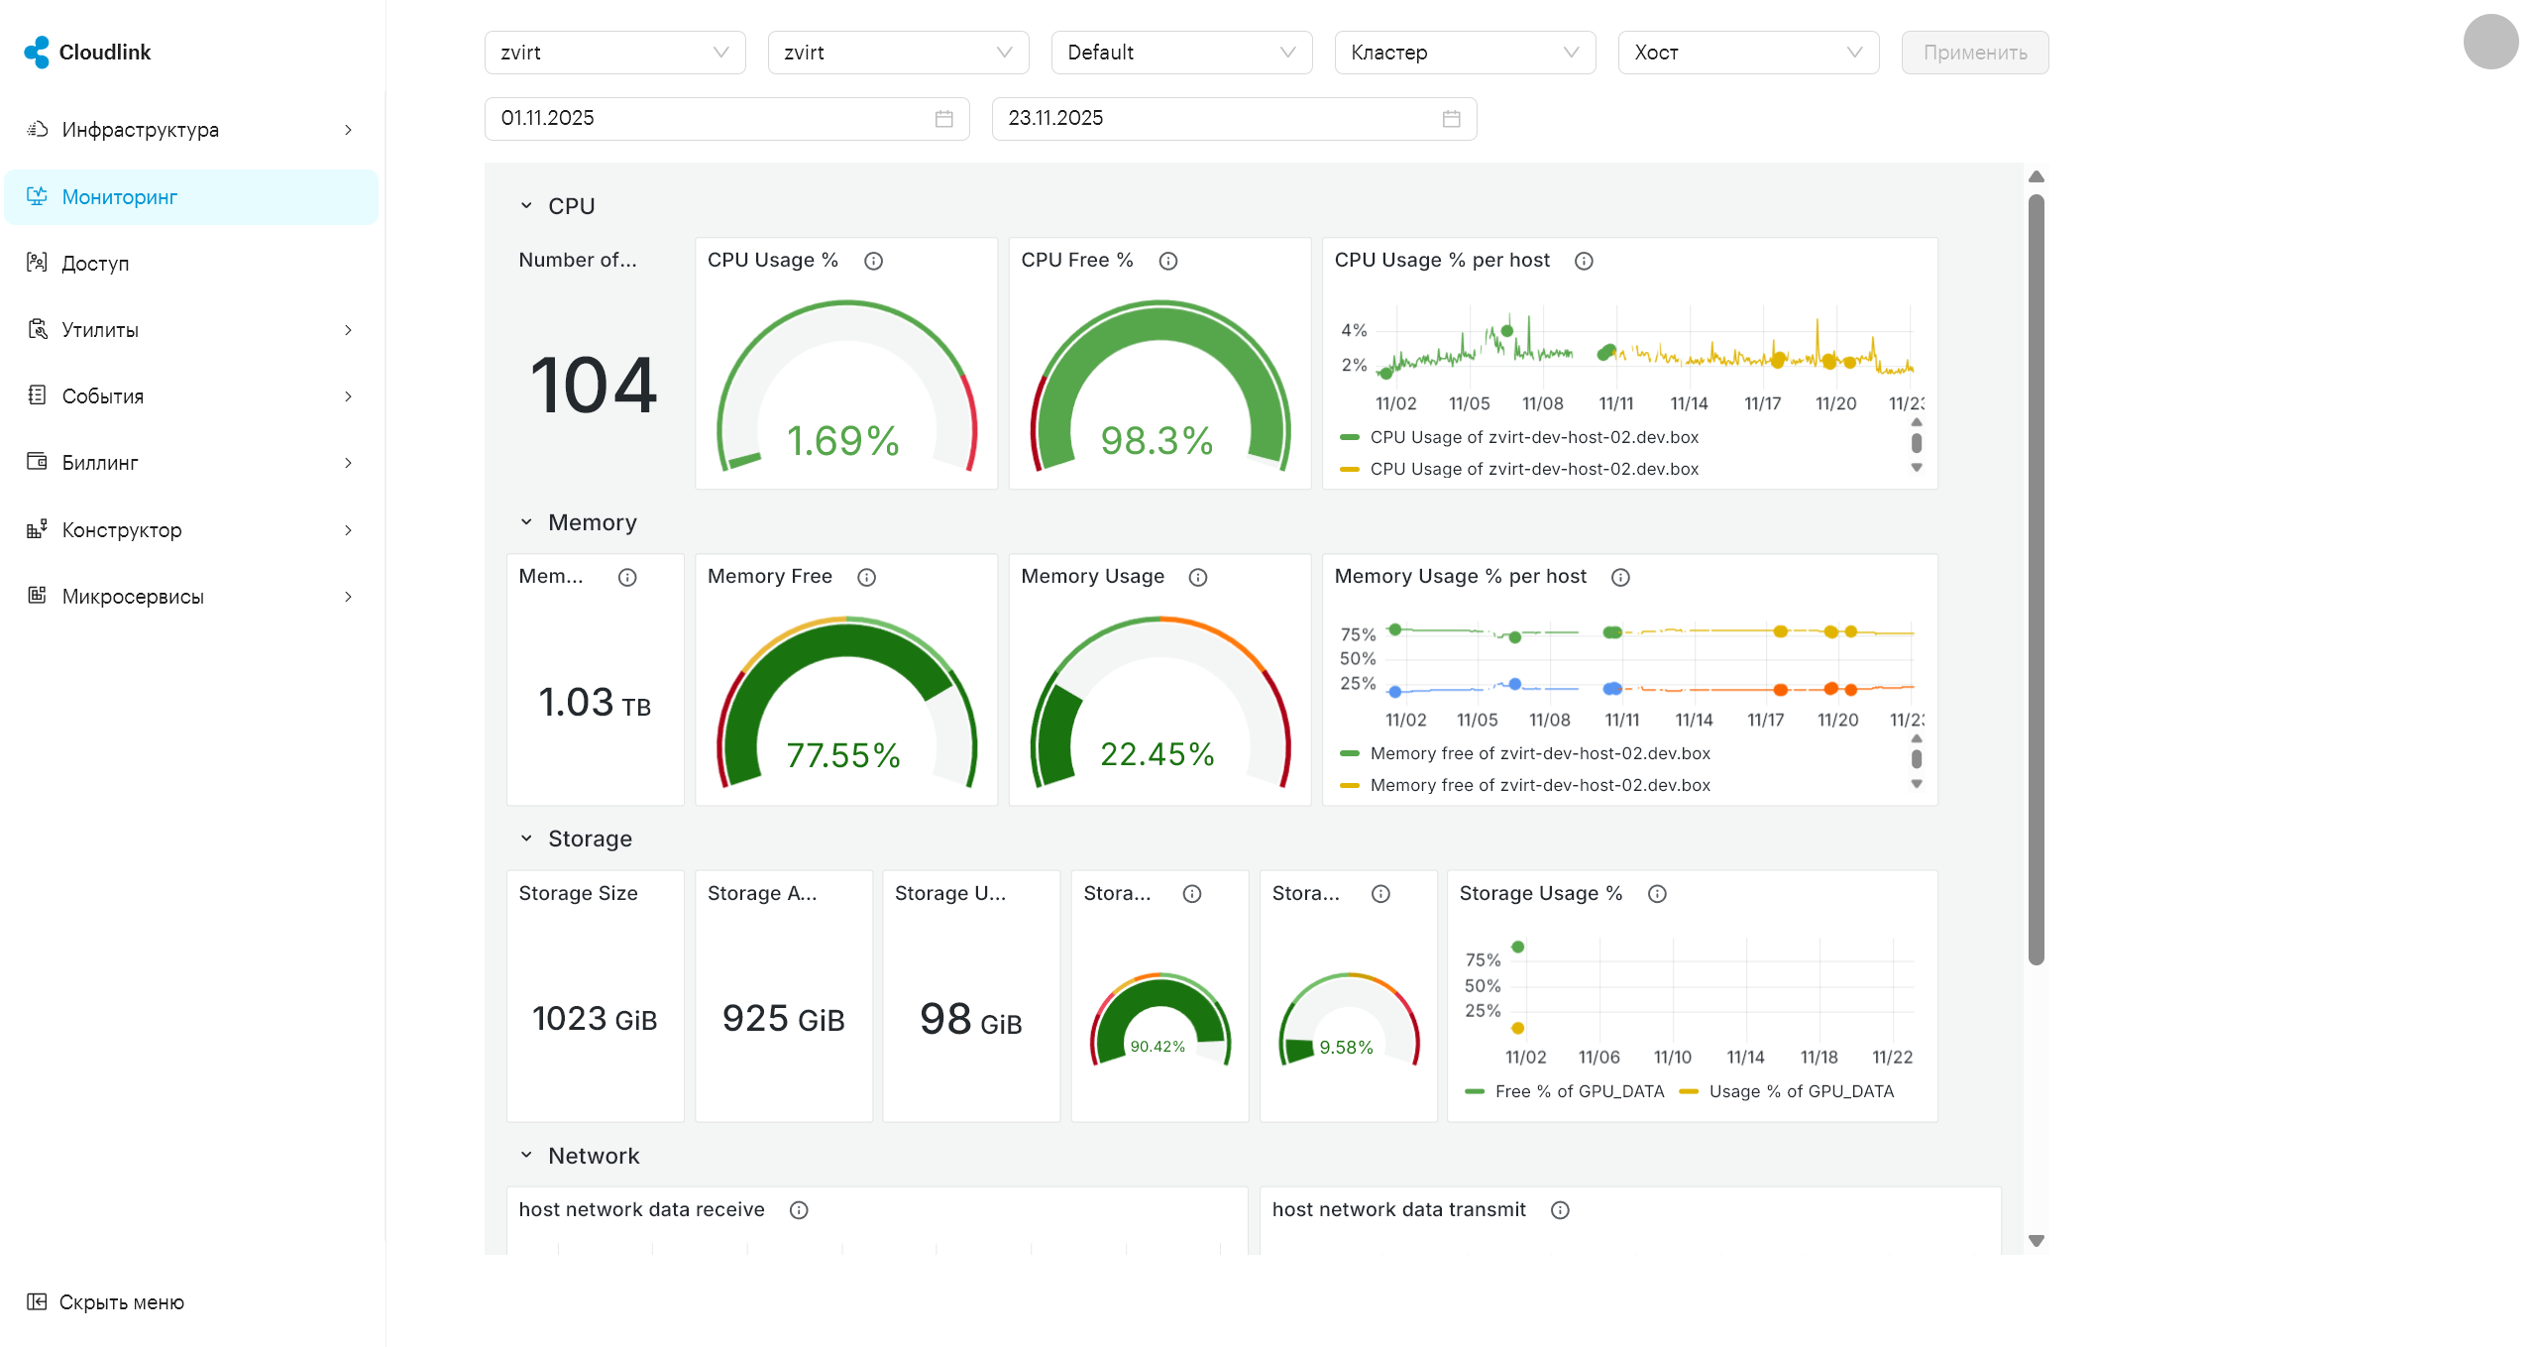Show info for Storage Usage % chart
This screenshot has height=1347, width=2535.
(1657, 894)
